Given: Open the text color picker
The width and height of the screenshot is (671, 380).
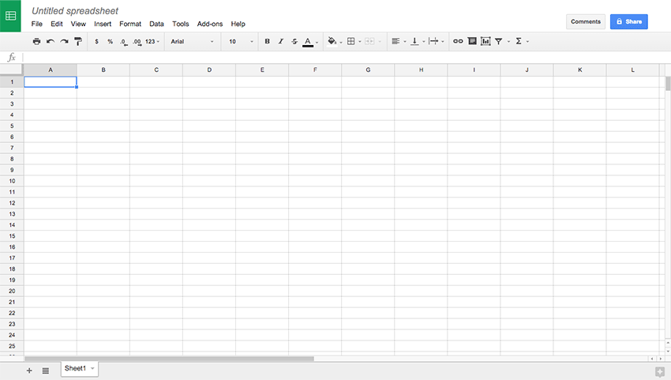Looking at the screenshot, I should coord(308,42).
